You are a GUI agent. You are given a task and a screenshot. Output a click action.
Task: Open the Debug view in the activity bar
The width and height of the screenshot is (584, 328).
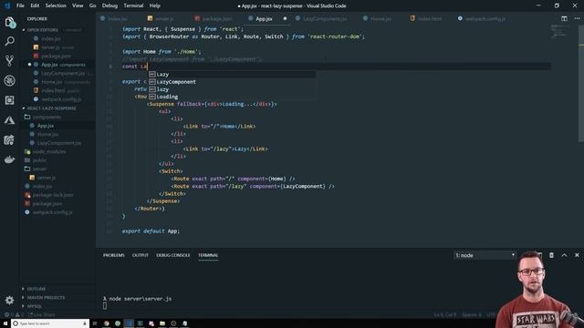point(9,80)
